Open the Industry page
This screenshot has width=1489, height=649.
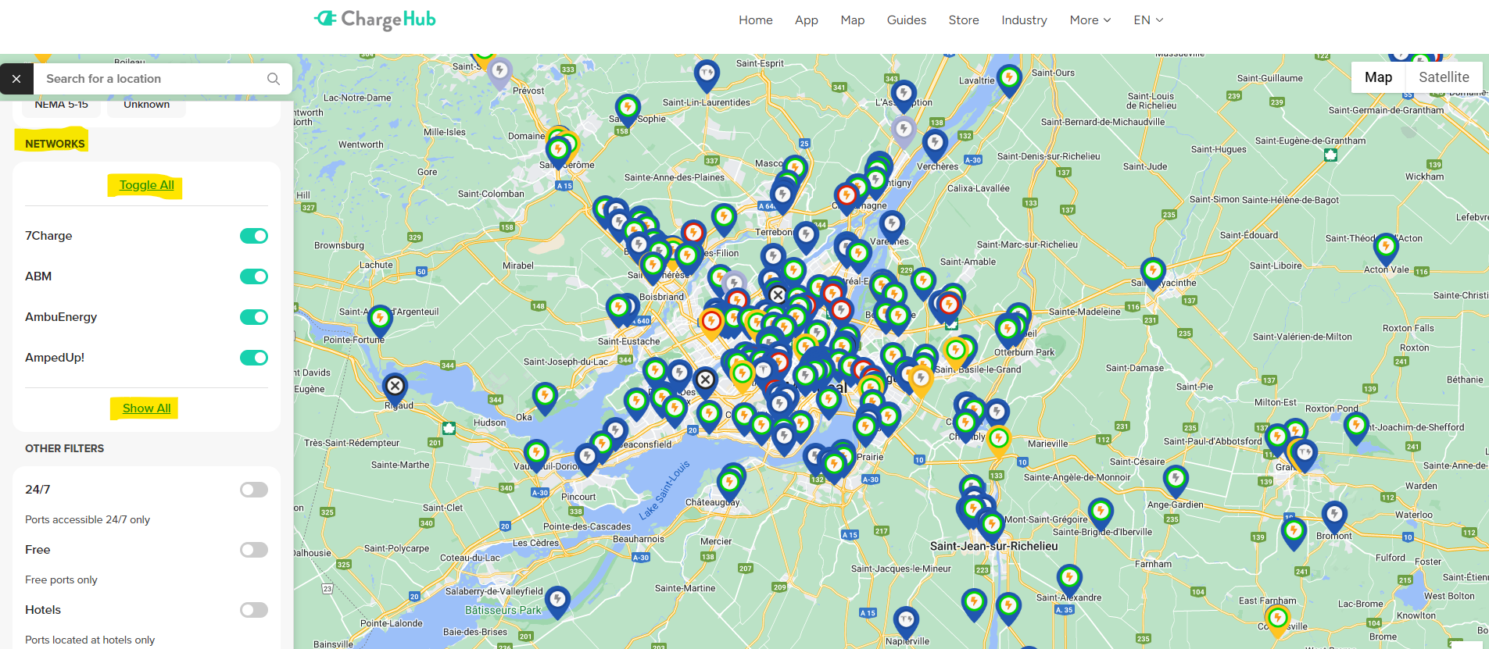(1024, 20)
